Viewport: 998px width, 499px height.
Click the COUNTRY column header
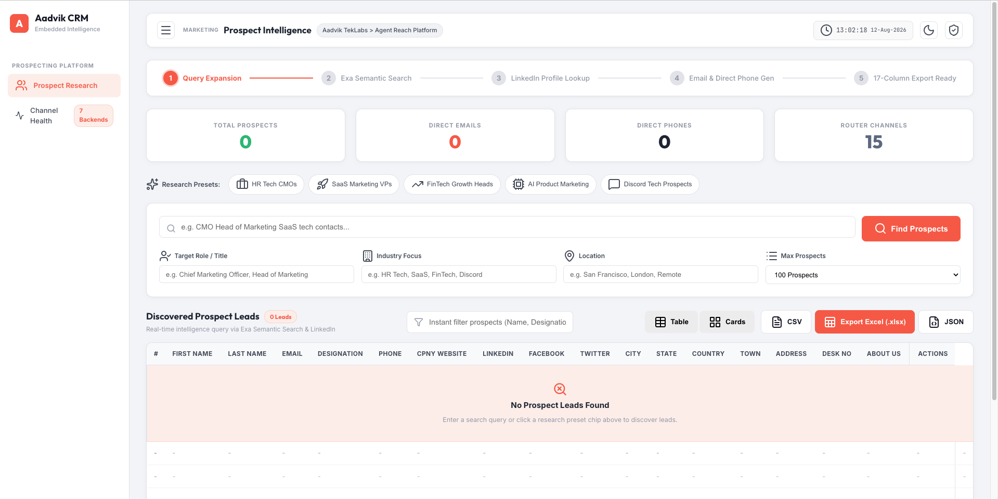click(x=708, y=354)
